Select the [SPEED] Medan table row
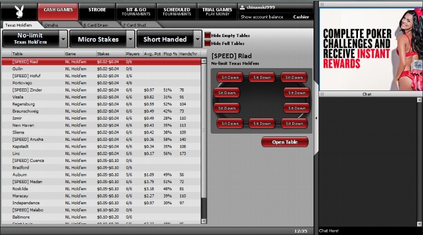 click(101, 182)
